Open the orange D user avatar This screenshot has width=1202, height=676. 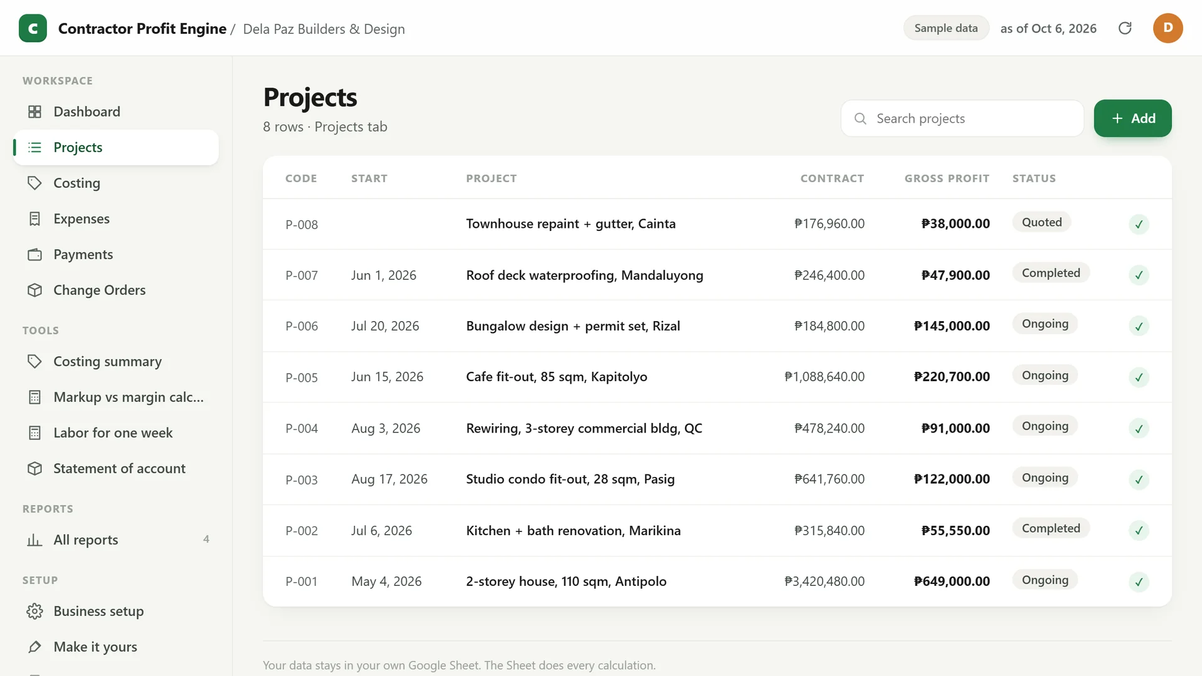point(1168,28)
